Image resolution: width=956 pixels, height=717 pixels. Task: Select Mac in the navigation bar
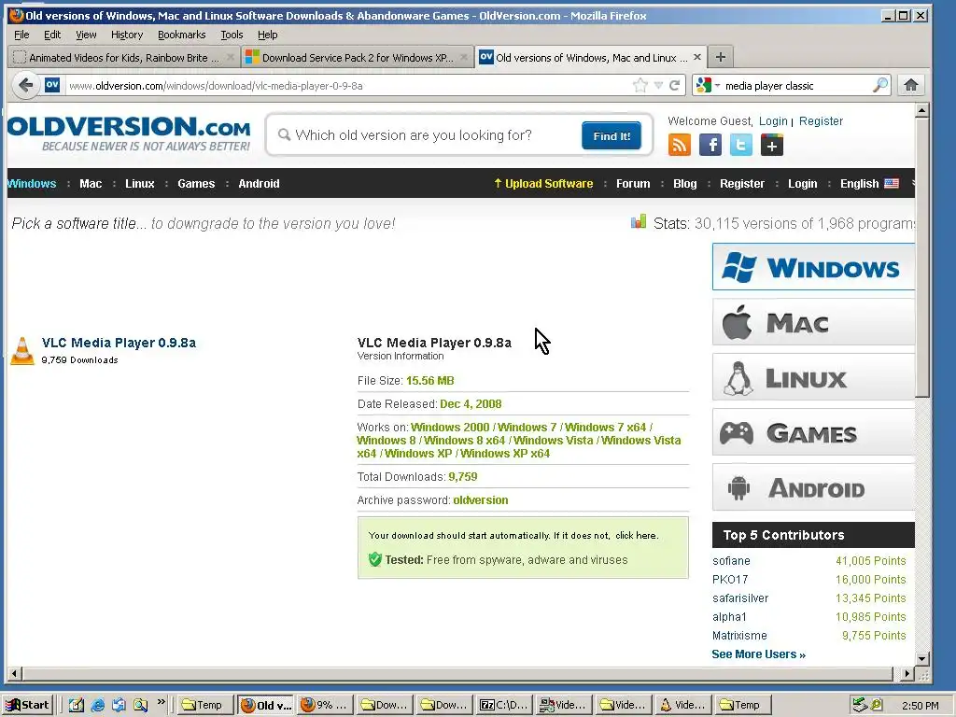click(x=91, y=184)
